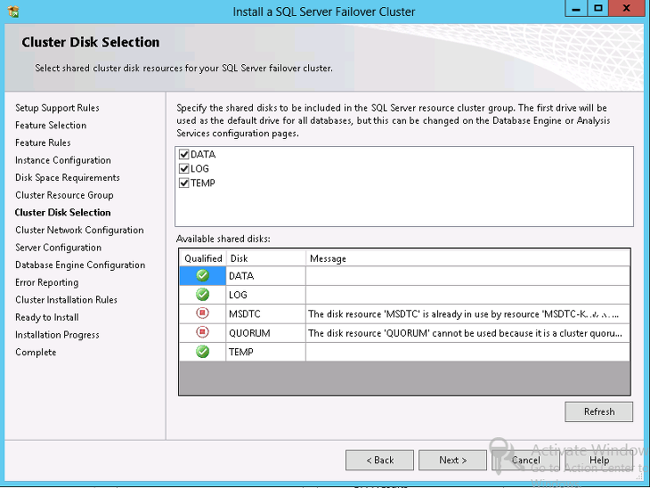650x488 pixels.
Task: Select the LOG row disk name cell
Action: (x=265, y=295)
